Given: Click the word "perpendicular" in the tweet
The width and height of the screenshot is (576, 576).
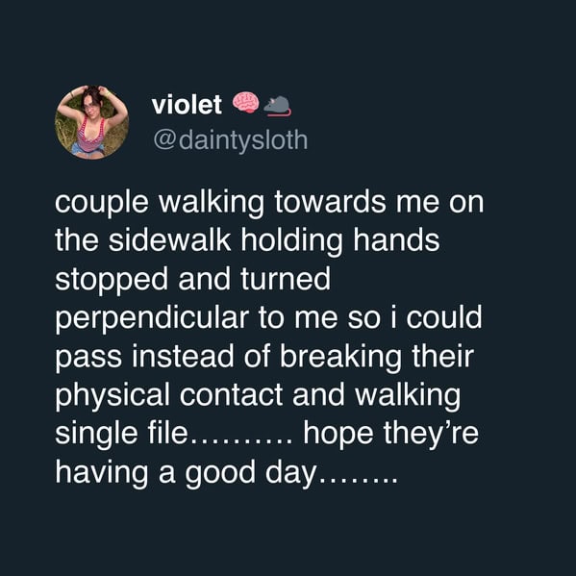Looking at the screenshot, I should (x=152, y=319).
